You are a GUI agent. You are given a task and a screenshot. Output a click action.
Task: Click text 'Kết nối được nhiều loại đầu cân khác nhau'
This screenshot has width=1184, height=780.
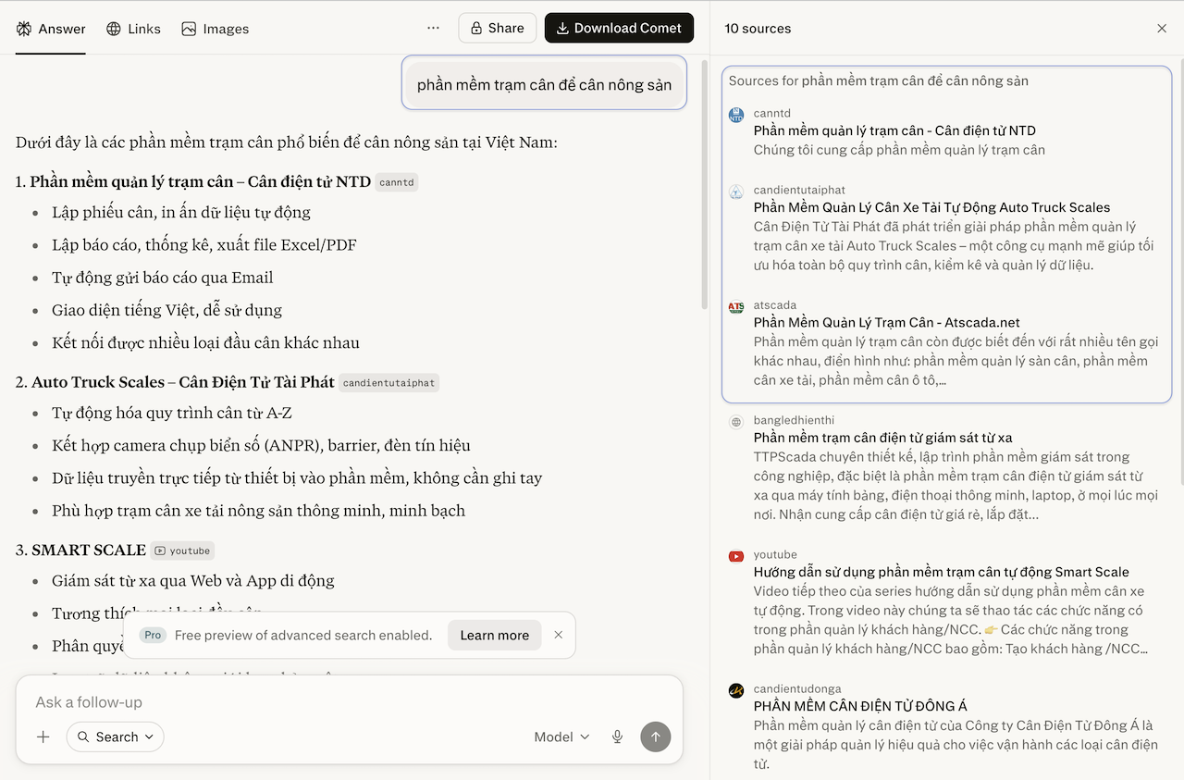pyautogui.click(x=205, y=342)
